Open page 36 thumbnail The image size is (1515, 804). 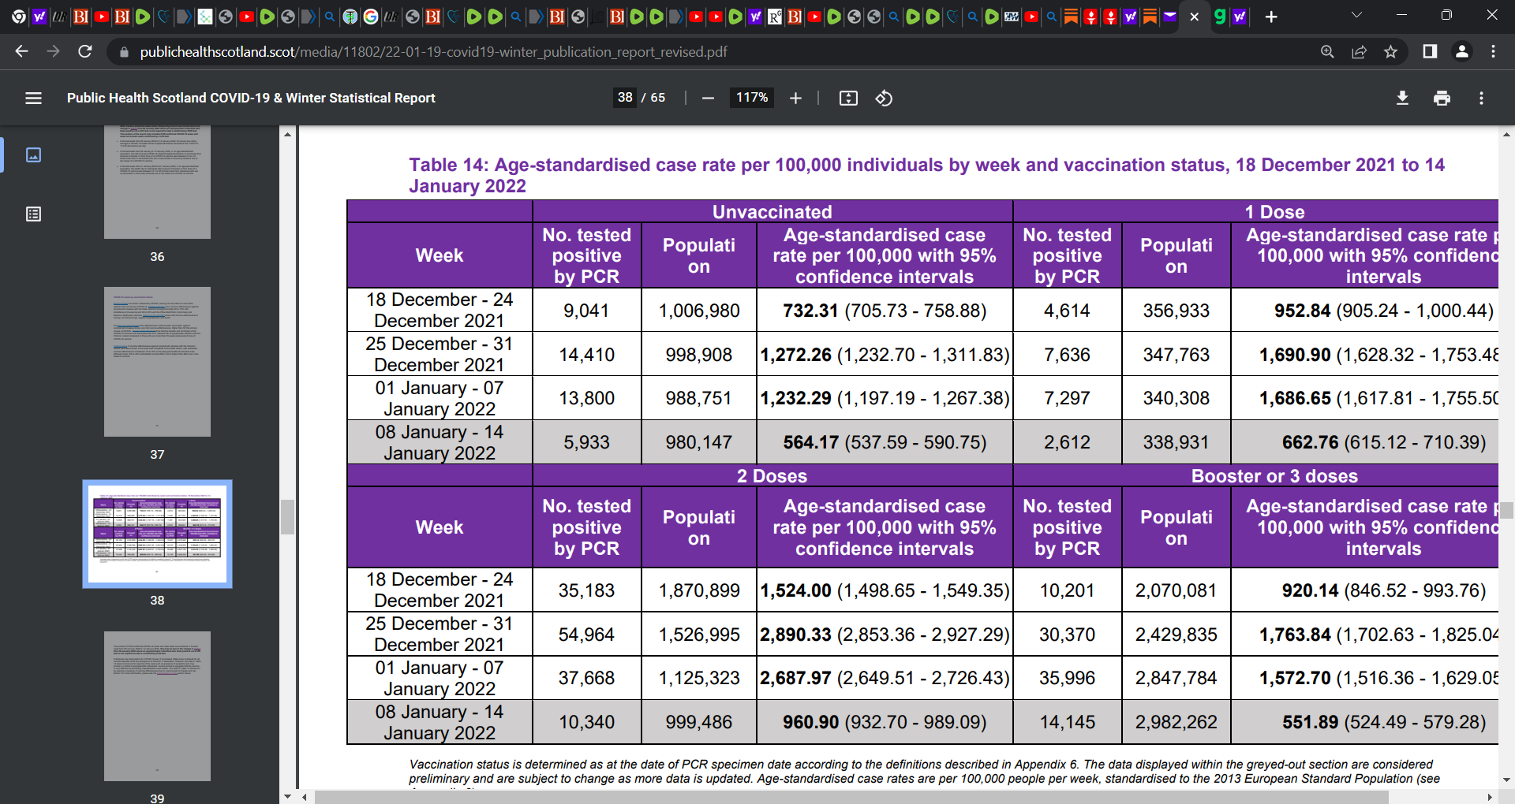pos(157,181)
